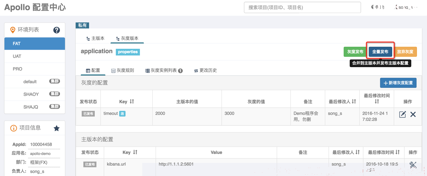Click the timeout row remark Demo程序会用，勿删
The image size is (427, 176).
coord(306,116)
